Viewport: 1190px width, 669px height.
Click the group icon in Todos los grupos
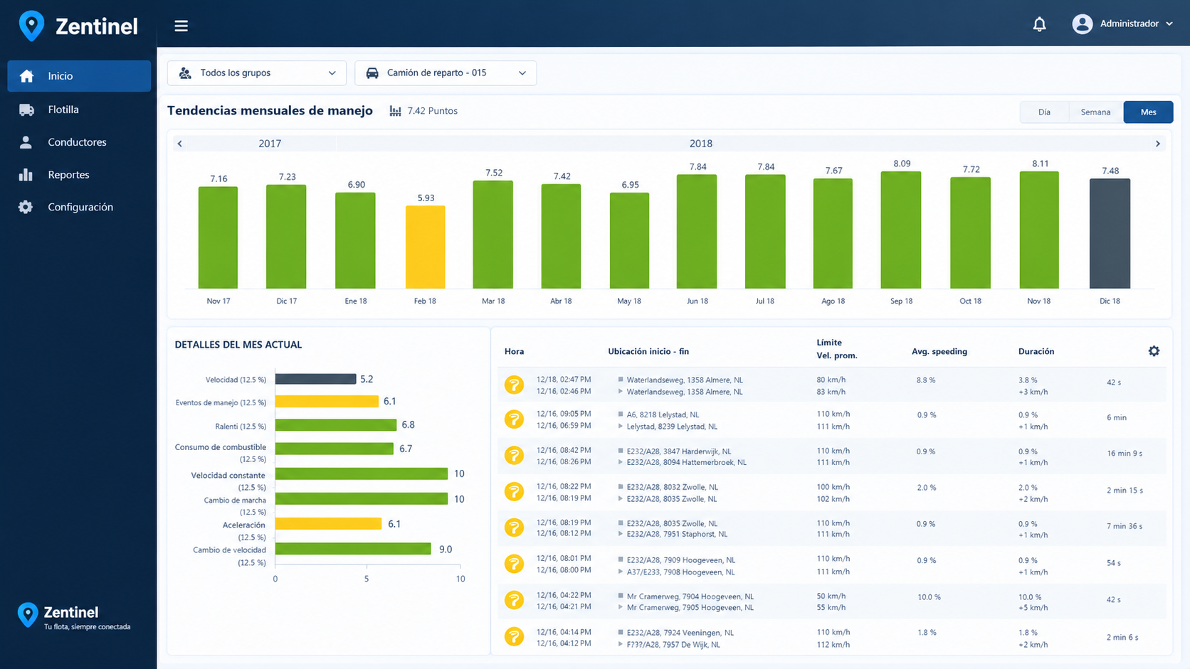click(185, 73)
